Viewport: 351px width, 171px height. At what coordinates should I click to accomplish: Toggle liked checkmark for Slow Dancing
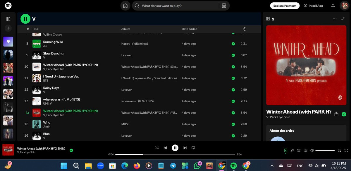[x=233, y=55]
